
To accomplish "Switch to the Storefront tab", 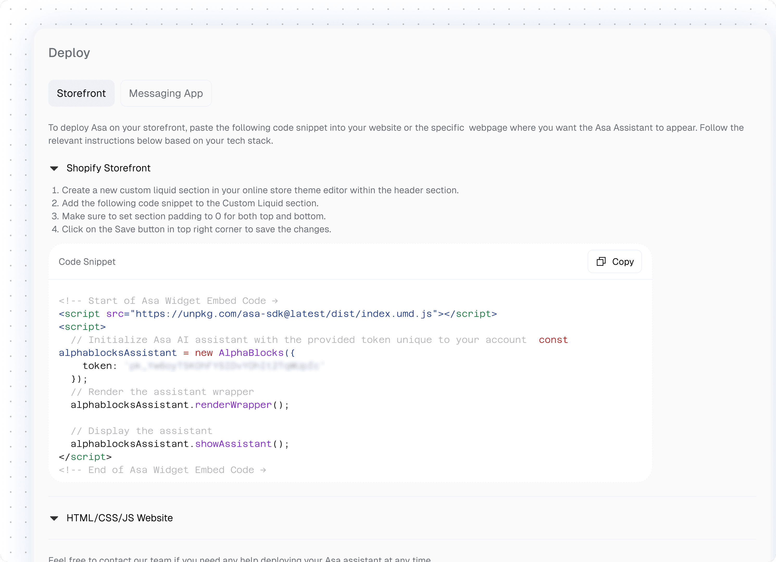I will [82, 93].
